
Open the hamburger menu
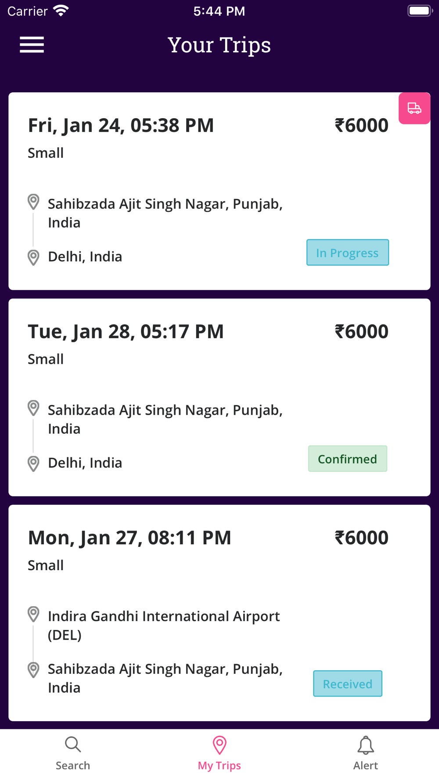point(32,45)
